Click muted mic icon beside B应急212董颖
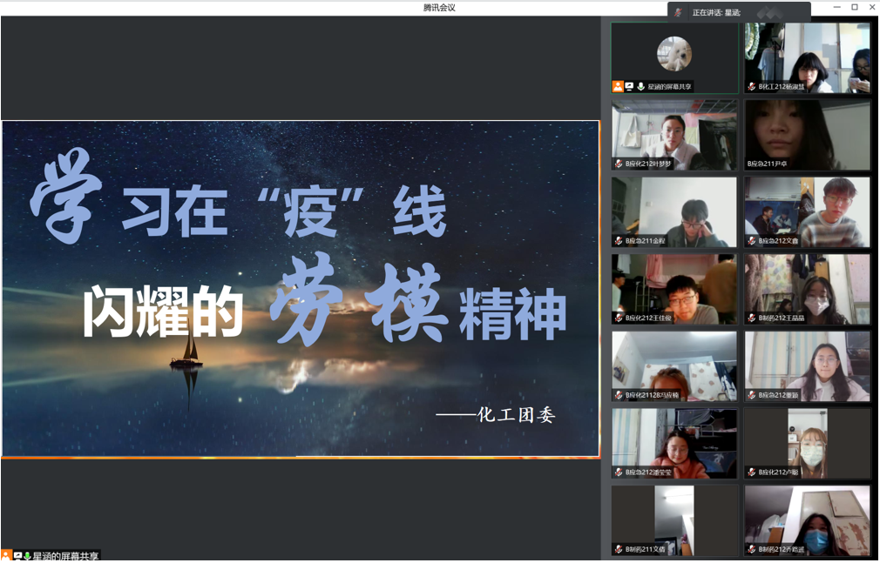Image resolution: width=880 pixels, height=563 pixels. pos(751,395)
